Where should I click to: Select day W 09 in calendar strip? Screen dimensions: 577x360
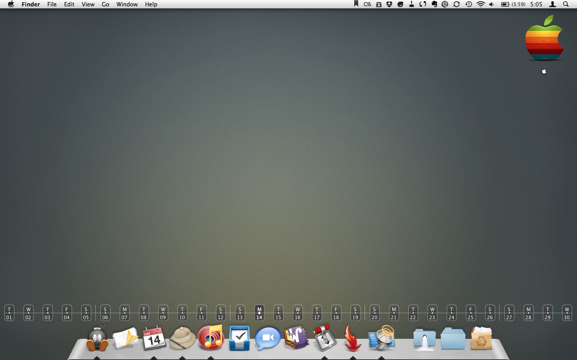click(163, 313)
